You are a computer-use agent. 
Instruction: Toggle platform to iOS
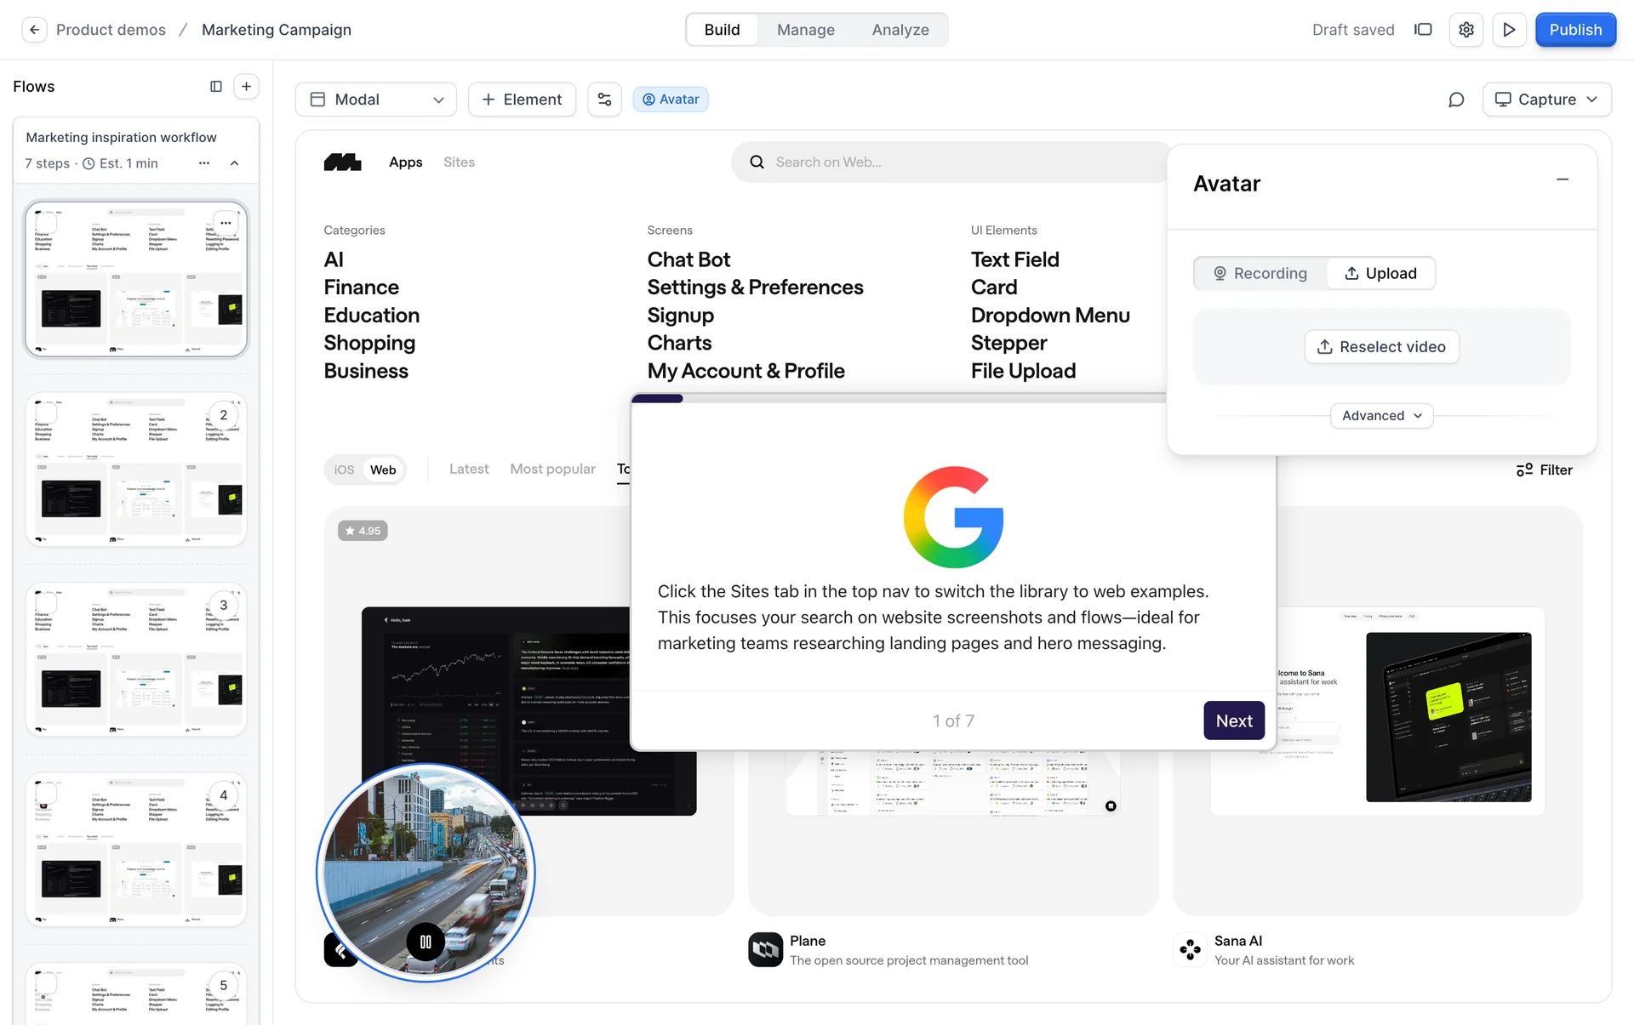tap(344, 470)
